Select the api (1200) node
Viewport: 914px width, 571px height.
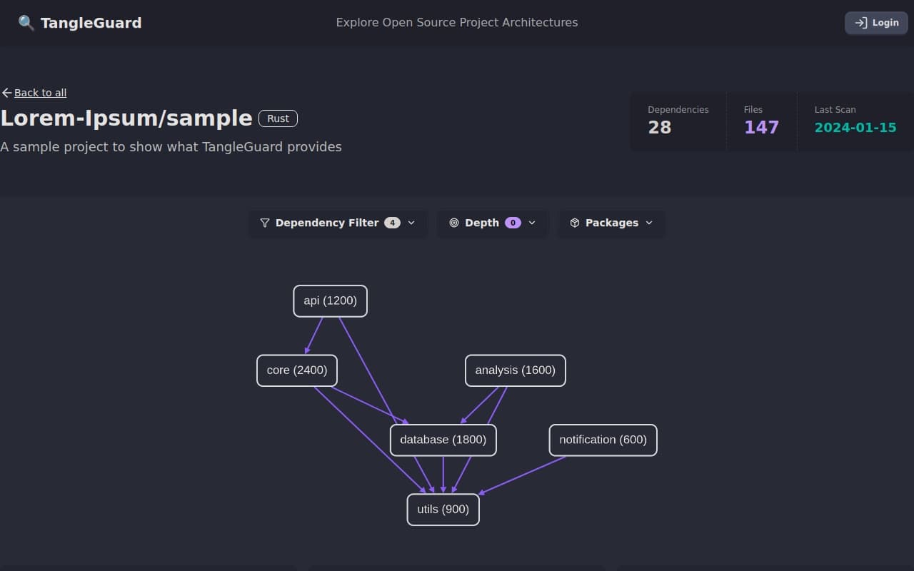[330, 300]
